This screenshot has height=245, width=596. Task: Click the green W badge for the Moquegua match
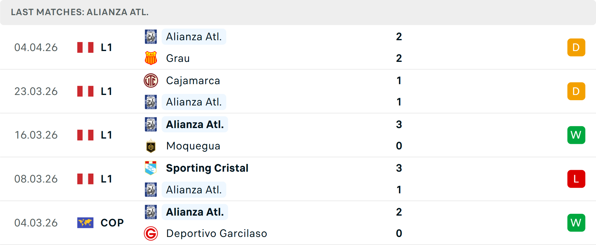coord(576,135)
